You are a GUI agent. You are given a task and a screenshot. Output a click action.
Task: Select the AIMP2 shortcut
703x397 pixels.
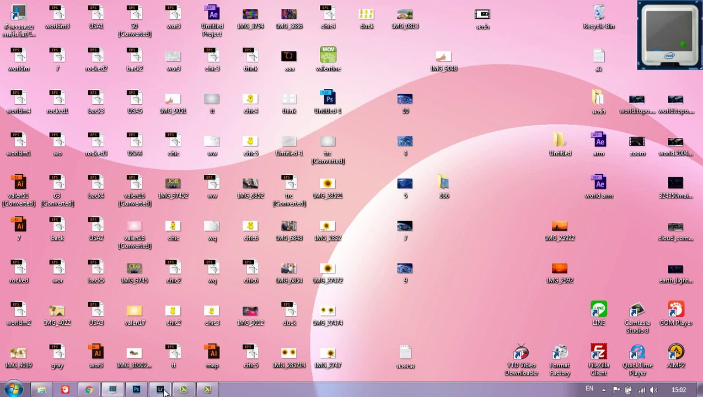click(x=676, y=356)
